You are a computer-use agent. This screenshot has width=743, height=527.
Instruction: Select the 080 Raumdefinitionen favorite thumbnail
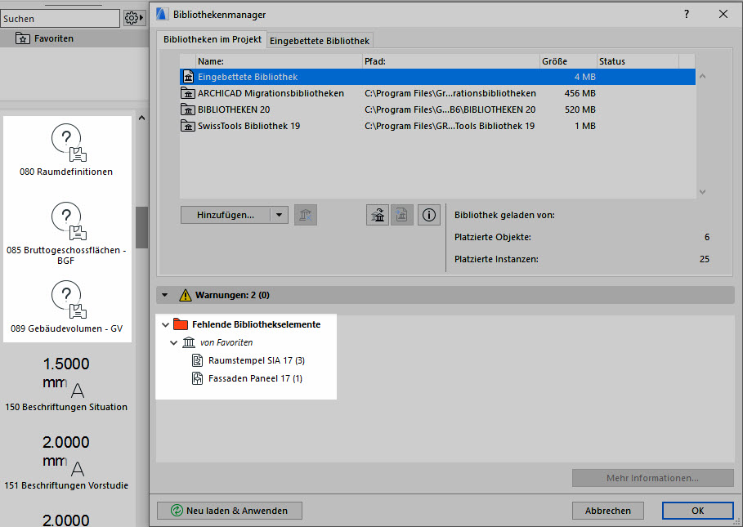pos(66,150)
